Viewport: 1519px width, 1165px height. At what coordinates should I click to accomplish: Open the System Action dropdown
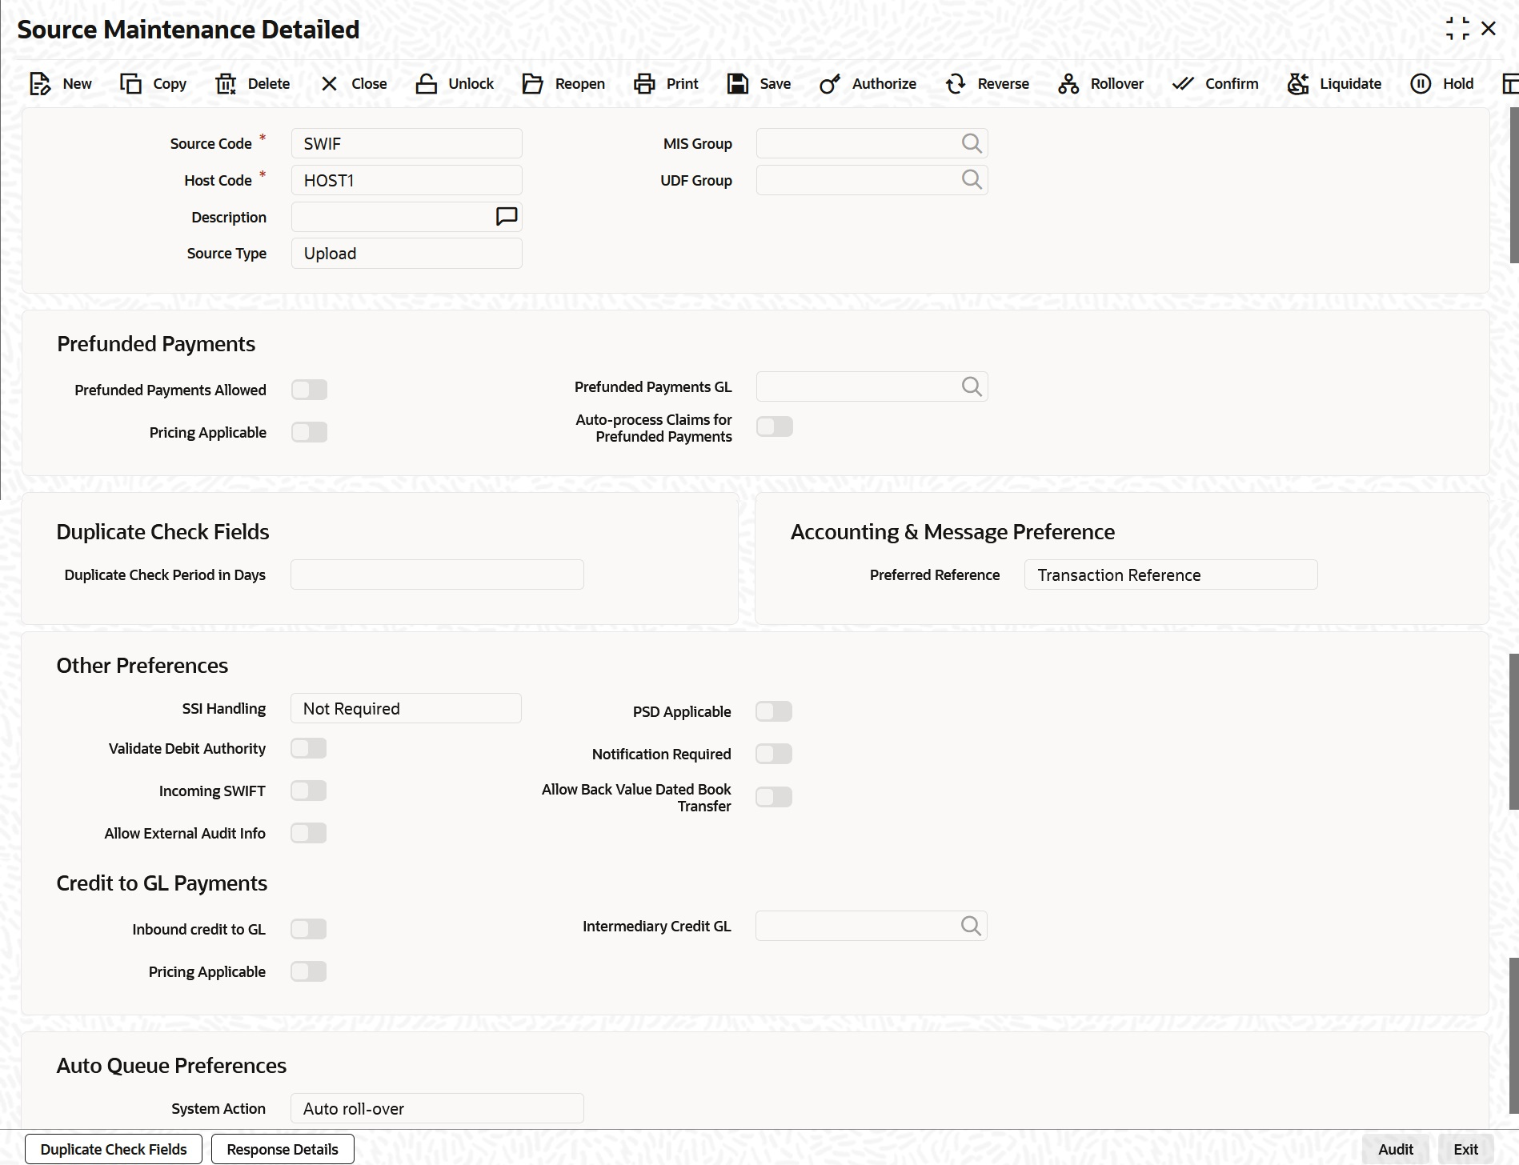click(x=437, y=1108)
